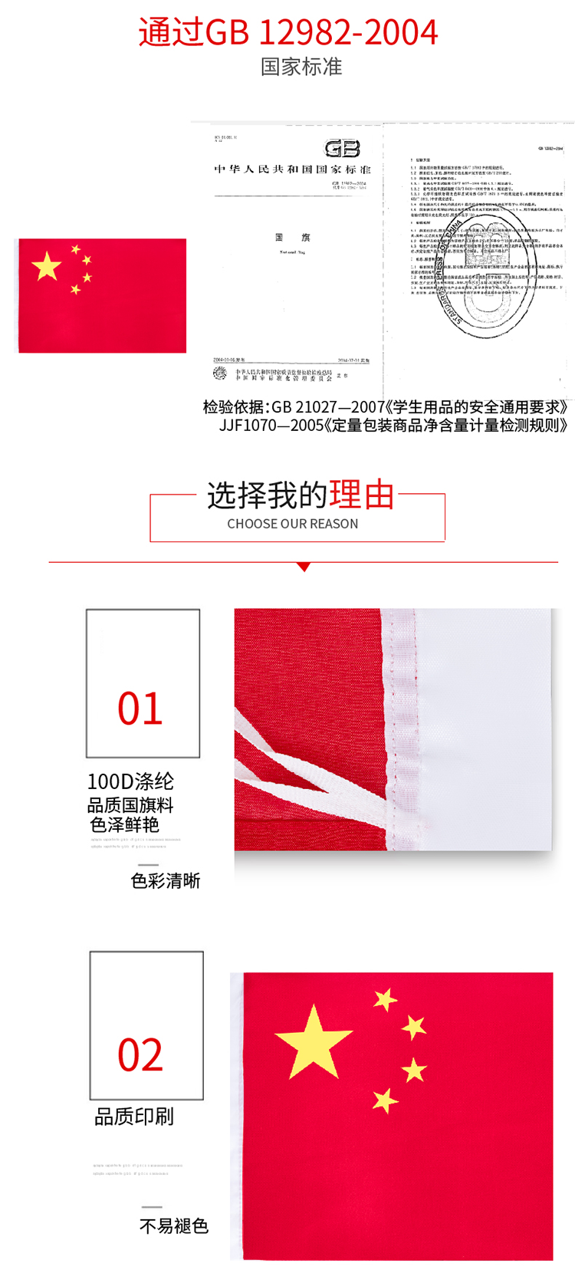This screenshot has height=1286, width=575.
Task: Click the 色彩清晰 label
Action: point(166,881)
